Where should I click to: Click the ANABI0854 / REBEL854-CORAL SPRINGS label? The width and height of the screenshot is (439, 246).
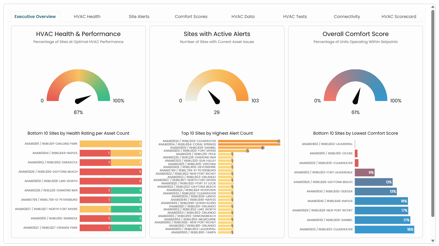pos(187,144)
